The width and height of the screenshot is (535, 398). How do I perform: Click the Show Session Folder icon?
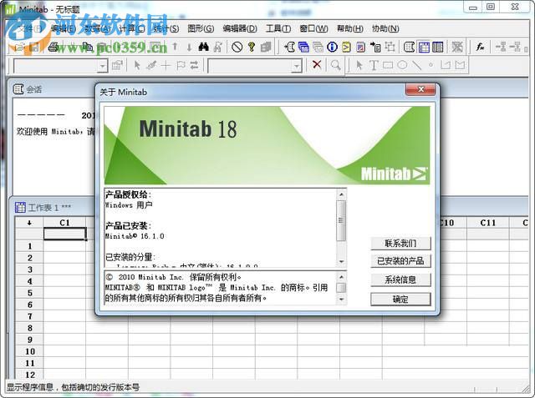coord(290,47)
